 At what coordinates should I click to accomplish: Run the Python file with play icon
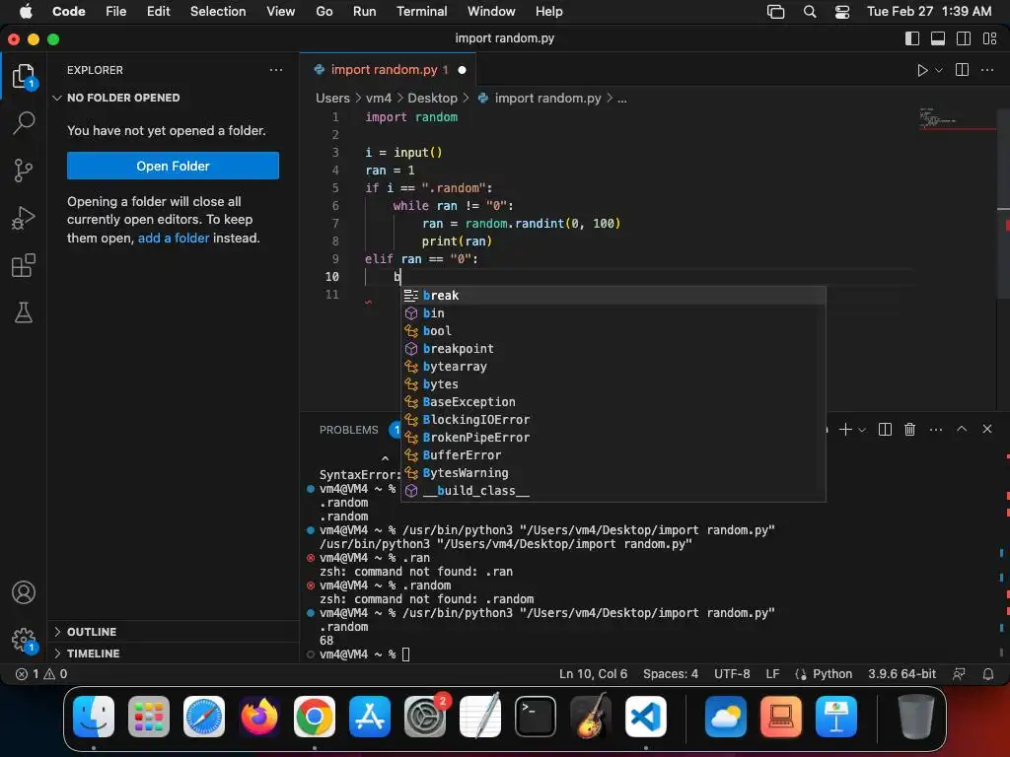coord(922,70)
